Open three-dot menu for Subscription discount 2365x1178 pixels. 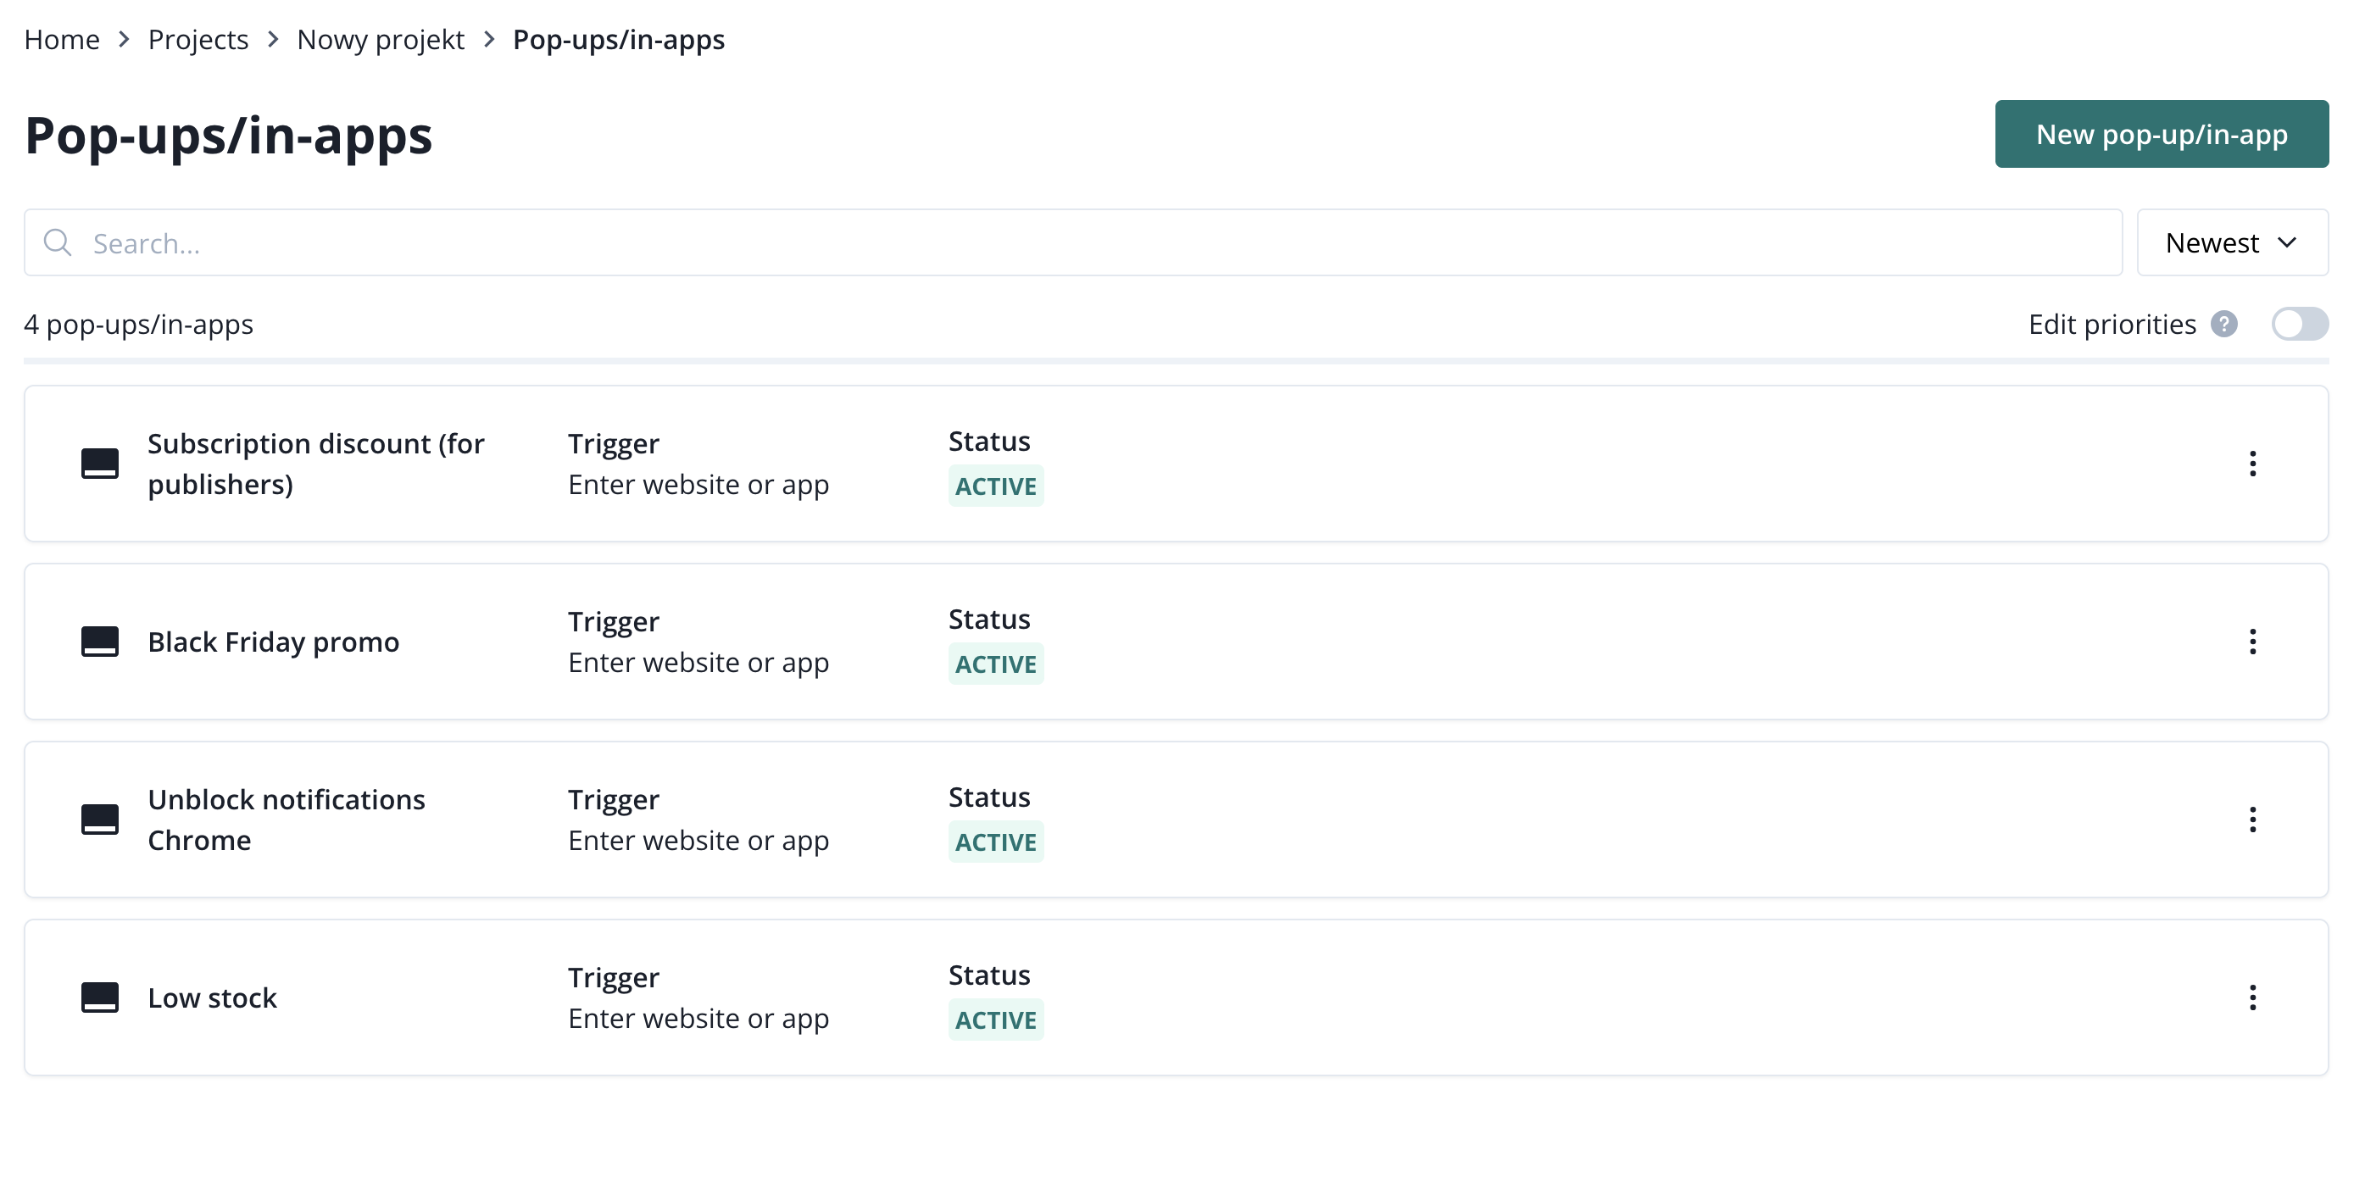[2251, 464]
